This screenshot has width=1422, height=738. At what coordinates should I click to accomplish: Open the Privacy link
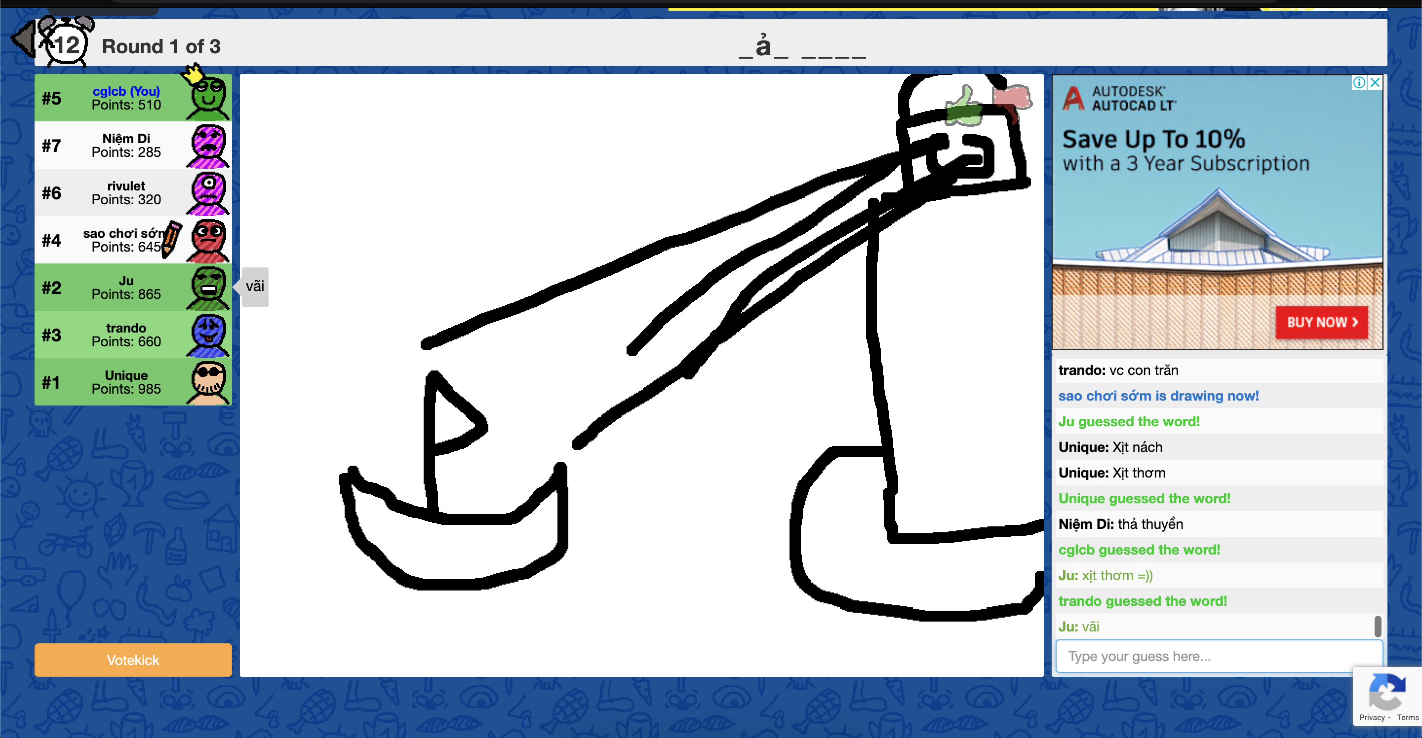coord(1372,718)
